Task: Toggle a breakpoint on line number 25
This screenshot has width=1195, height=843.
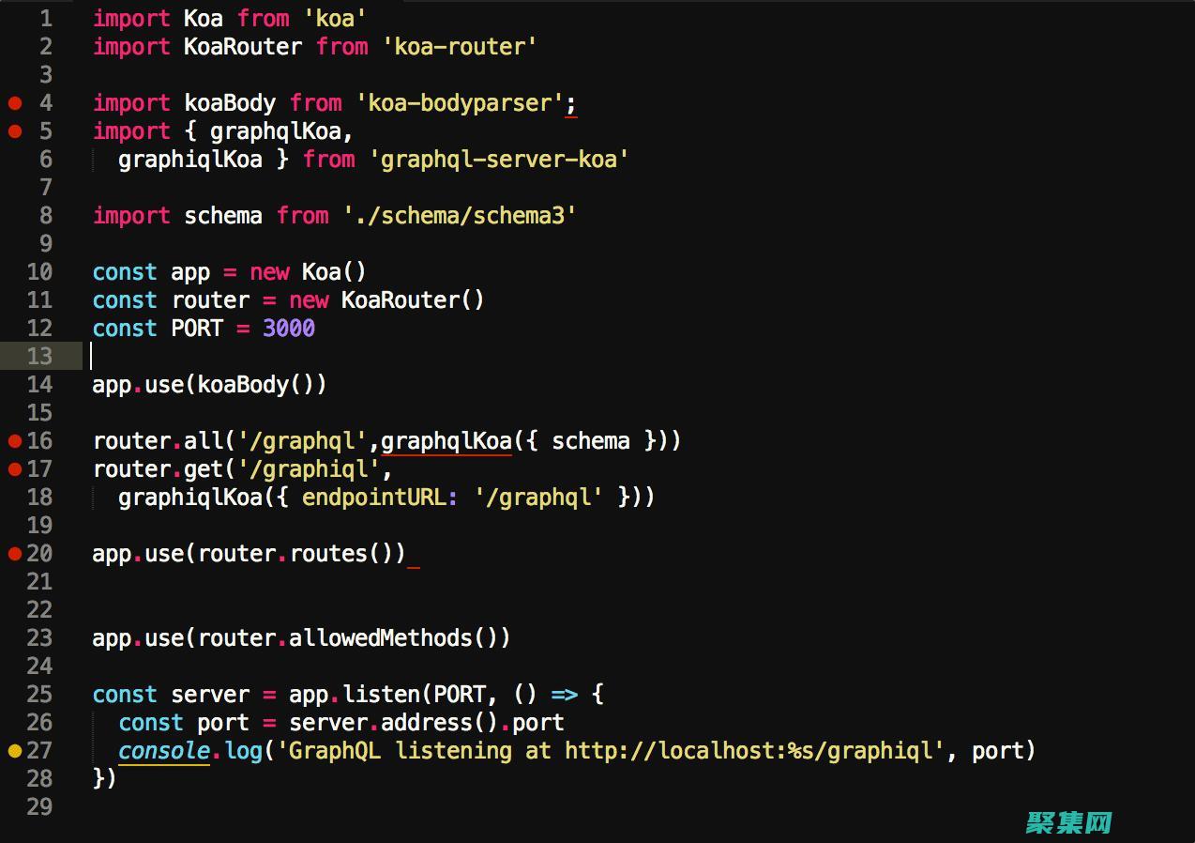Action: [39, 695]
